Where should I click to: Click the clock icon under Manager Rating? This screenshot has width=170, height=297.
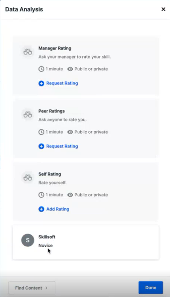(x=41, y=69)
